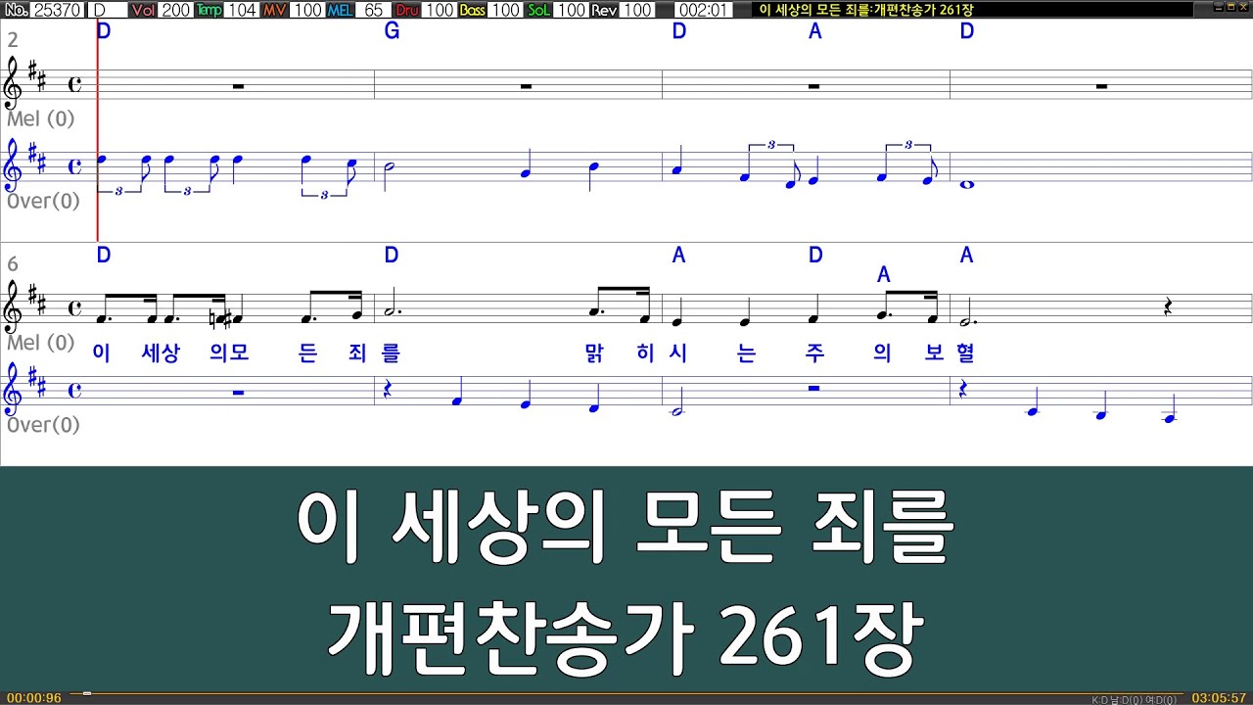
Task: Click the red Dru label
Action: (406, 10)
